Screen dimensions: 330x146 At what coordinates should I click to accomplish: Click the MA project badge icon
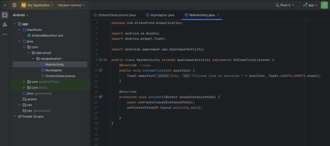pyautogui.click(x=24, y=5)
